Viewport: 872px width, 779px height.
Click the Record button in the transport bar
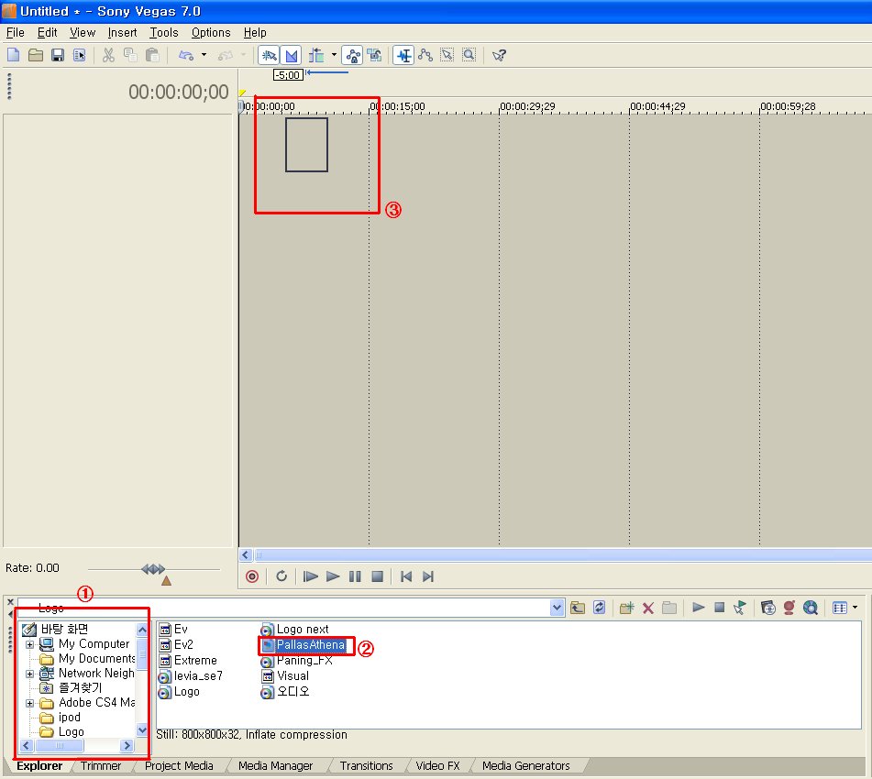(x=252, y=576)
